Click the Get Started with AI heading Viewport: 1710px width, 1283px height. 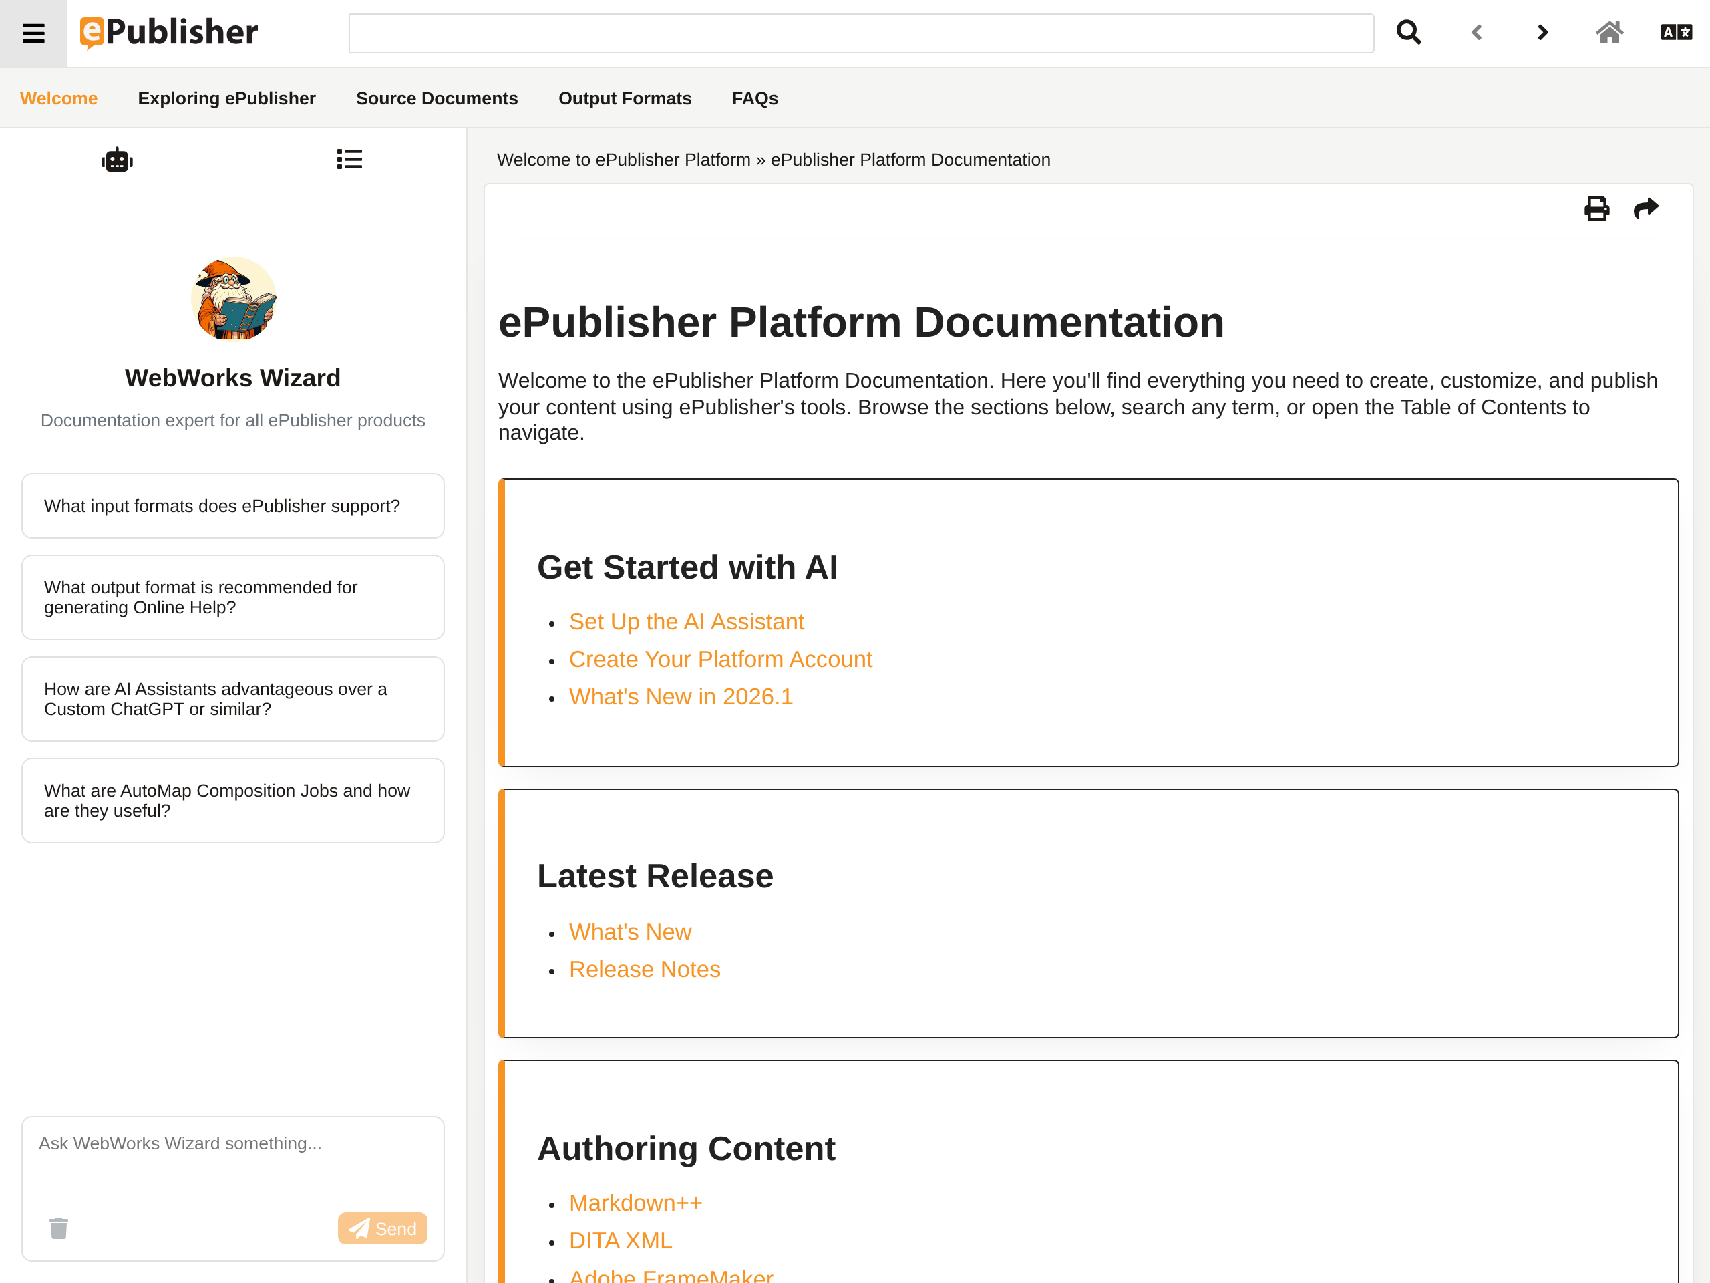pos(687,567)
